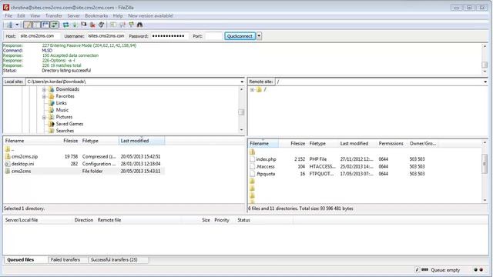Select cms2cms.zip in local file list

pos(84,156)
